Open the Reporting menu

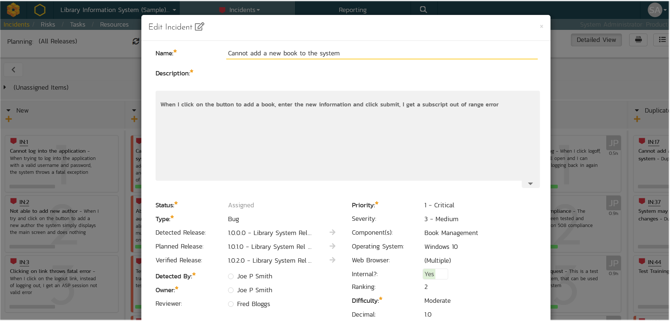click(352, 10)
